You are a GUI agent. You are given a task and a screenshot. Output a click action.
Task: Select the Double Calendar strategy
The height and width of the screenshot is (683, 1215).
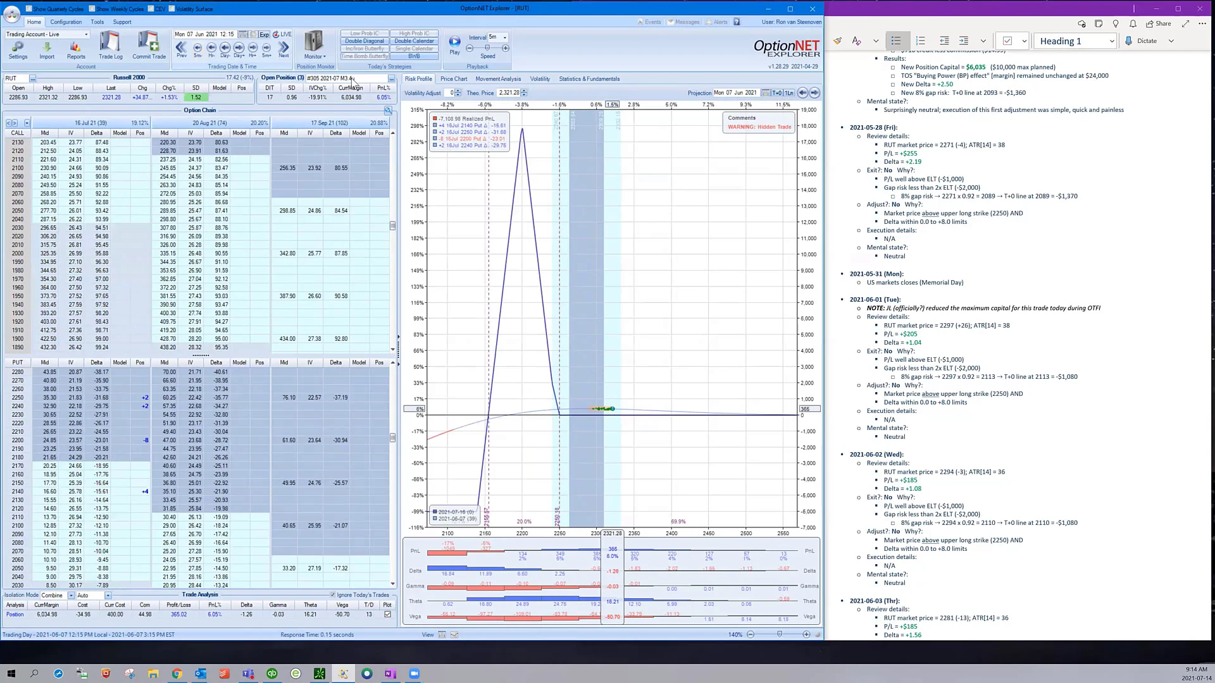[414, 41]
